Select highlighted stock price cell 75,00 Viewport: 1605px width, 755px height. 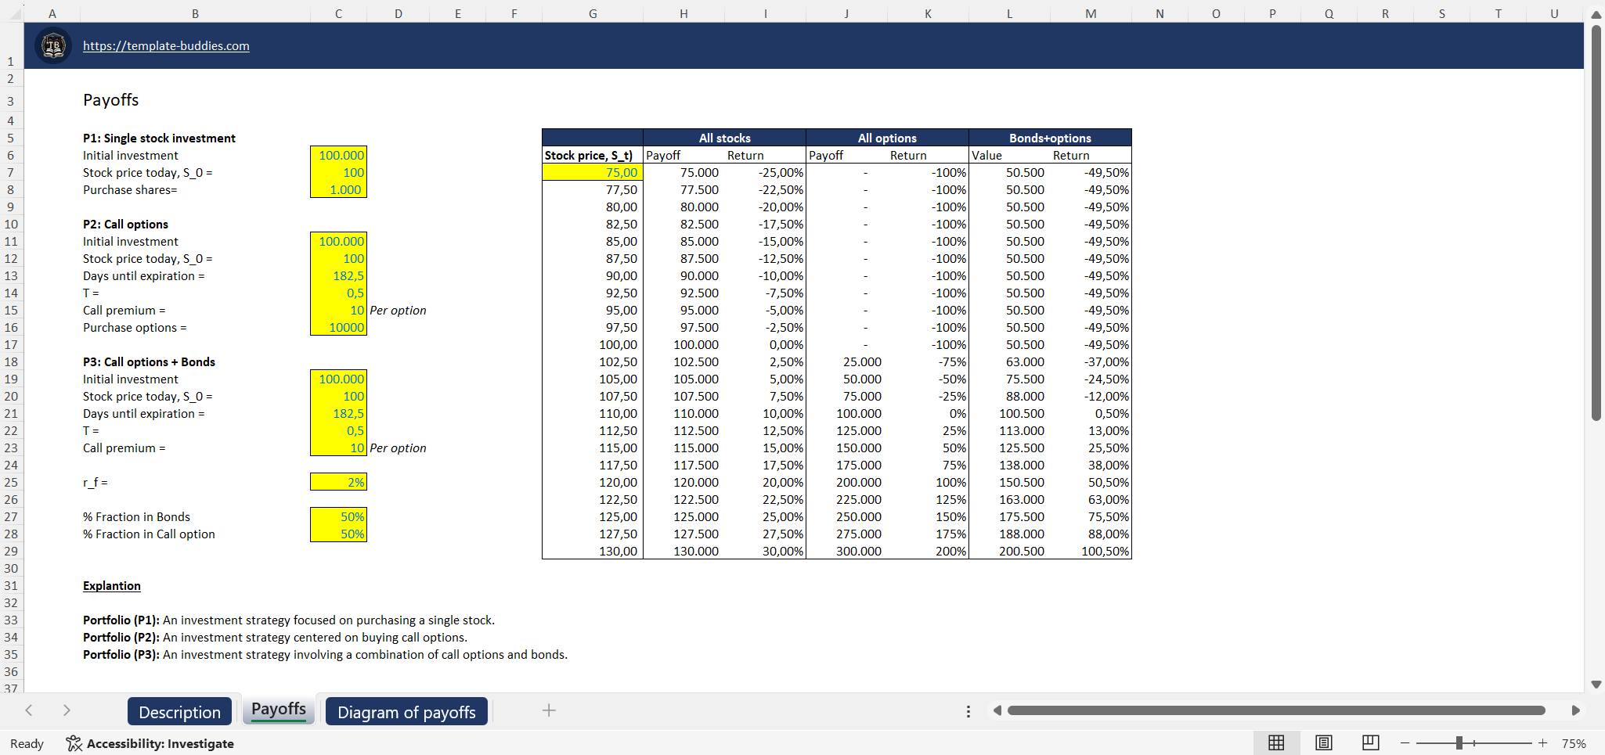593,173
